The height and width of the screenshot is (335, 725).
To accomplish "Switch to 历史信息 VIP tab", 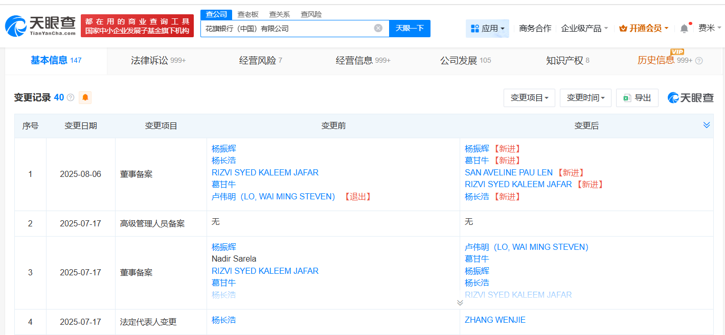I will (664, 60).
